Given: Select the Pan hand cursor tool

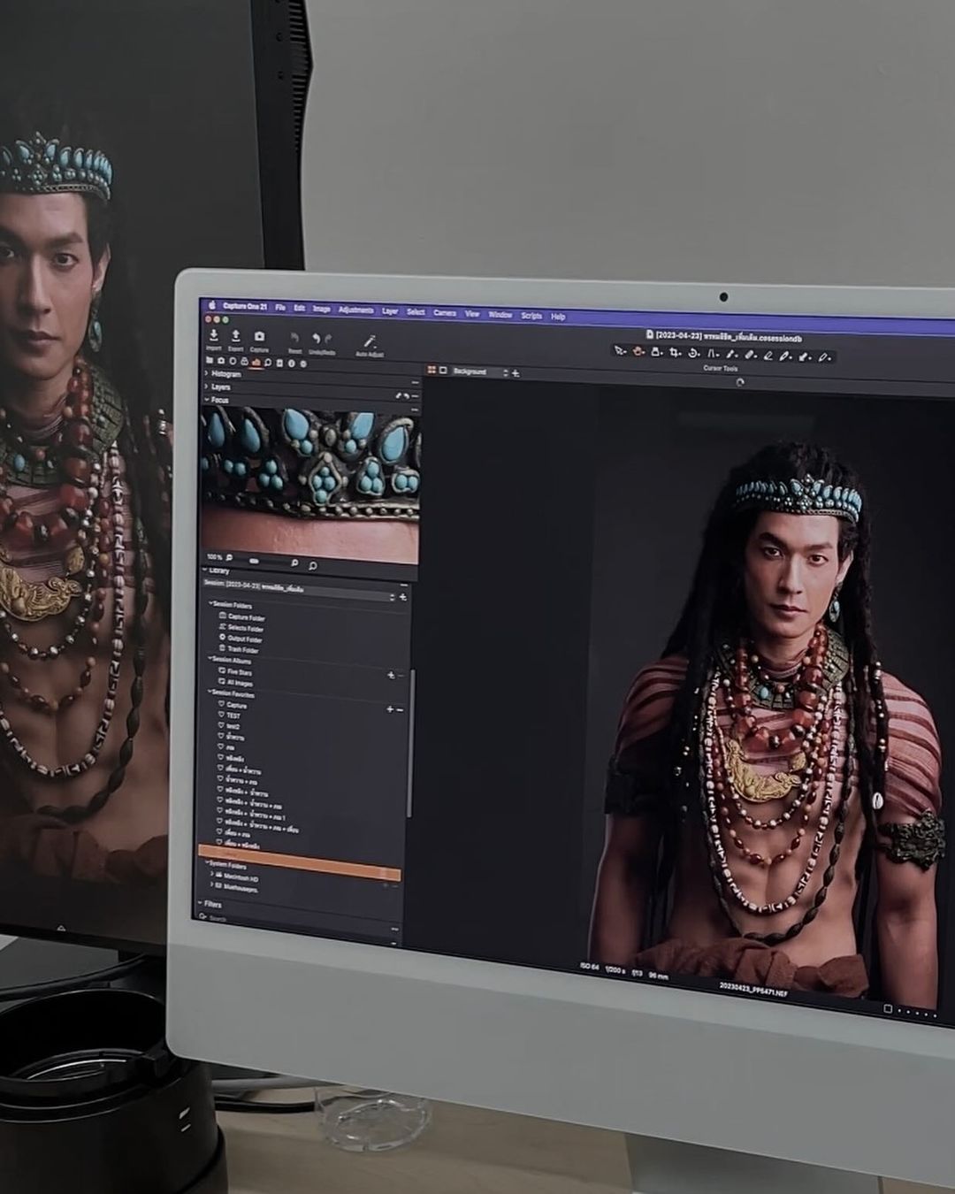Looking at the screenshot, I should [x=638, y=351].
